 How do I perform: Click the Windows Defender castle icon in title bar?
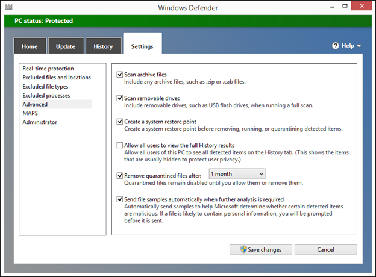[8, 7]
